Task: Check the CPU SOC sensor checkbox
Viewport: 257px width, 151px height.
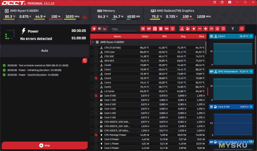Action: pos(96,56)
